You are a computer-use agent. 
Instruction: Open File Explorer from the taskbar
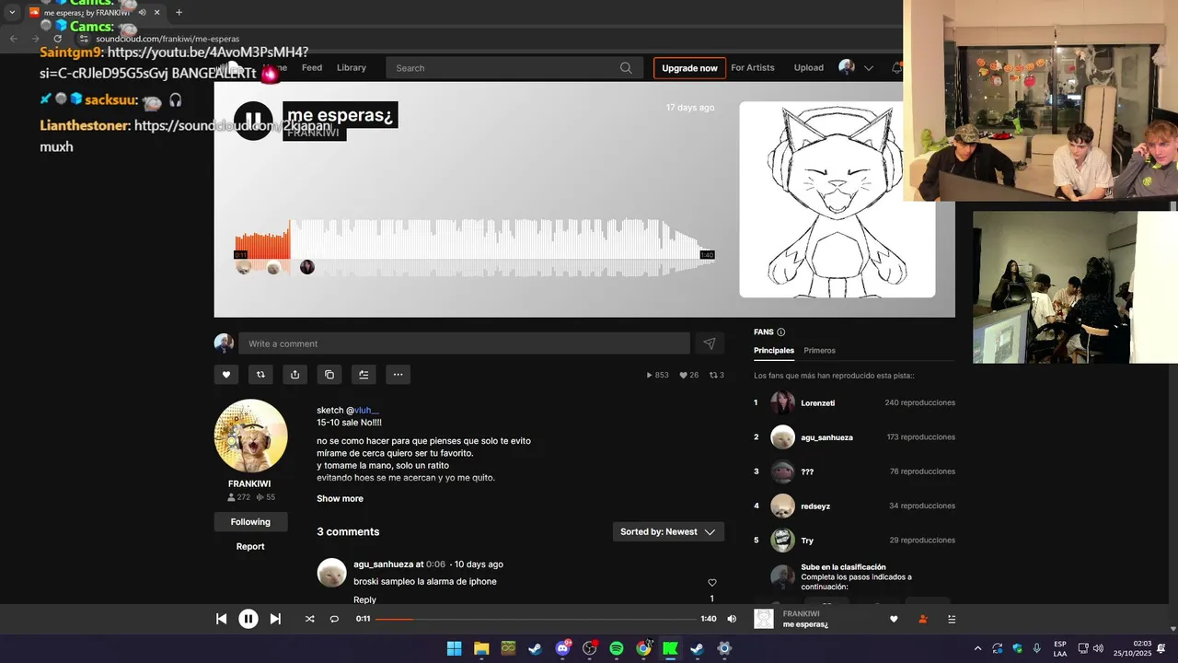(481, 648)
